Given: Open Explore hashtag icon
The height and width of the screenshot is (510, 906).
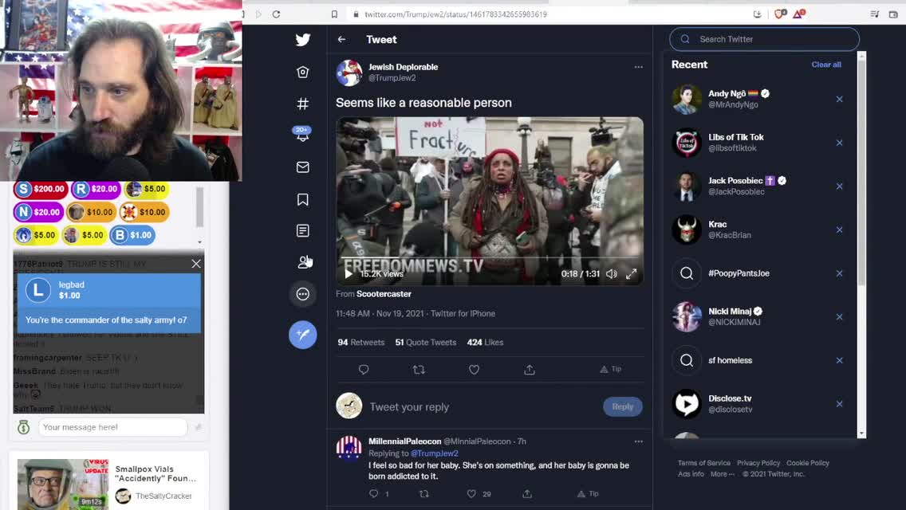Looking at the screenshot, I should point(303,104).
